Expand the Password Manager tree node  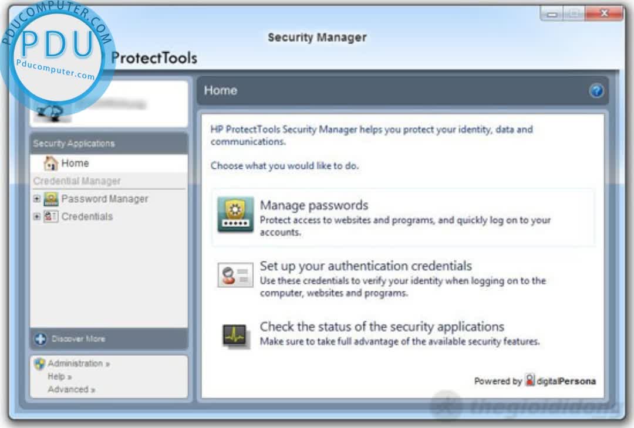click(37, 199)
